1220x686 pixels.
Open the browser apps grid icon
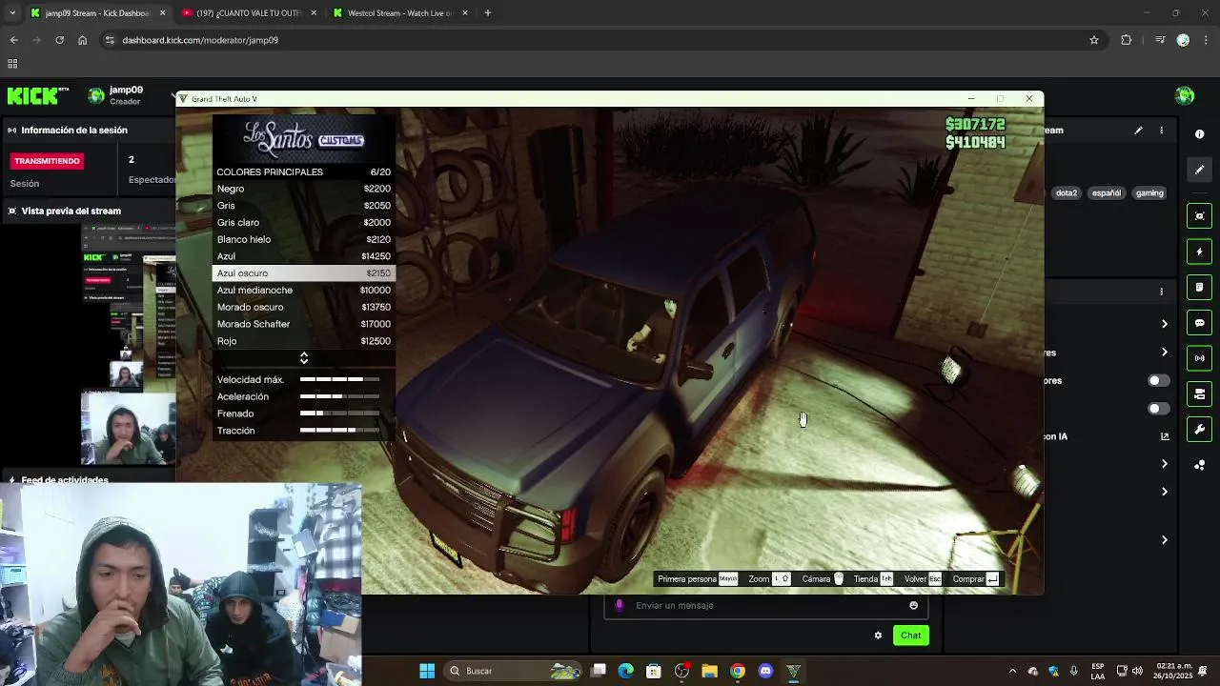click(x=12, y=64)
